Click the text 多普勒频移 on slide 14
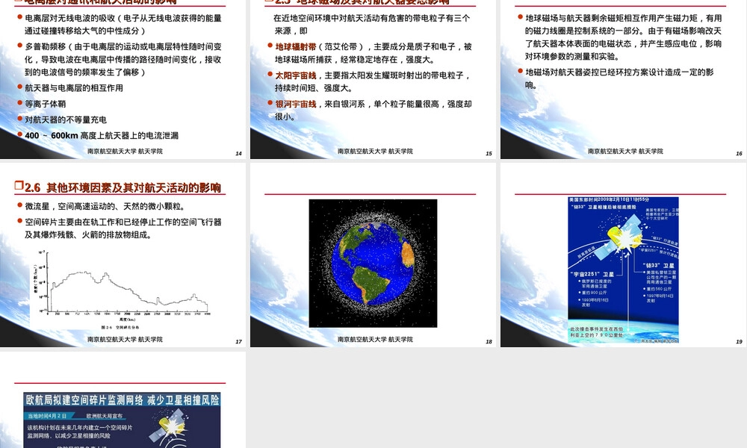This screenshot has height=448, width=747. 46,46
